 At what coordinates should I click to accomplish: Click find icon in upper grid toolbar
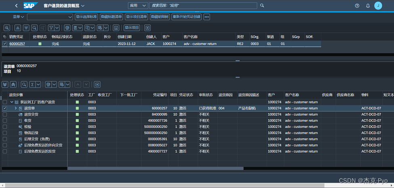(x=35, y=27)
